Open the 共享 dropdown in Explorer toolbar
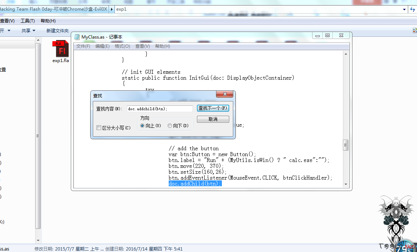The image size is (417, 252). 29,30
